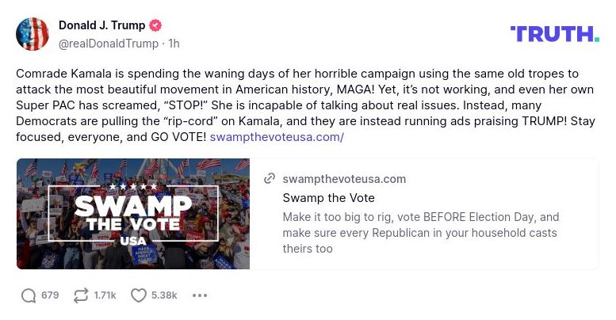
Task: Open the @realDonaldTrump handle
Action: 108,44
